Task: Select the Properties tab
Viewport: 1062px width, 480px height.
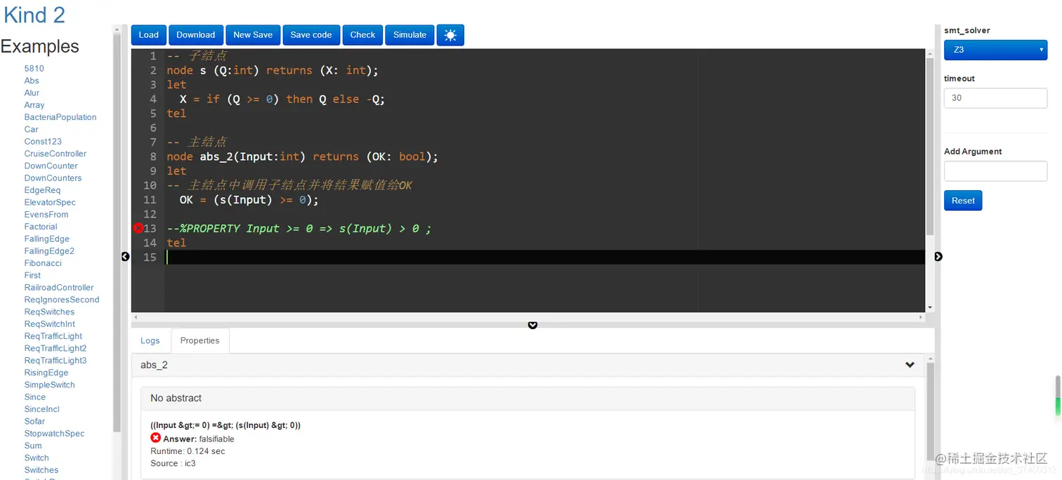Action: pos(199,340)
